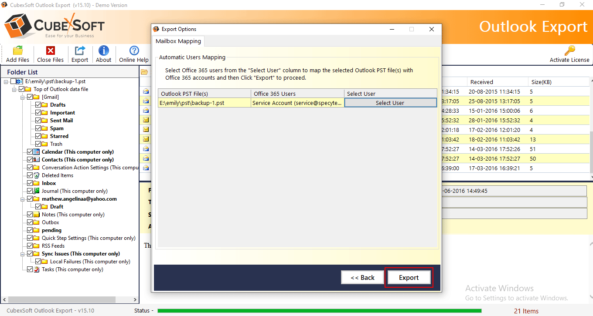The height and width of the screenshot is (316, 593).
Task: Click the Received column header
Action: pos(497,82)
